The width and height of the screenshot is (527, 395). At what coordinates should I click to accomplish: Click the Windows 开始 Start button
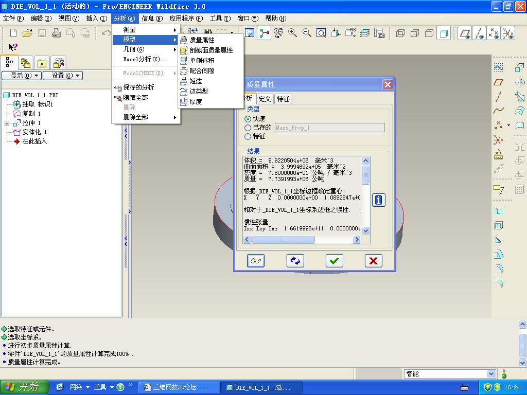(24, 387)
